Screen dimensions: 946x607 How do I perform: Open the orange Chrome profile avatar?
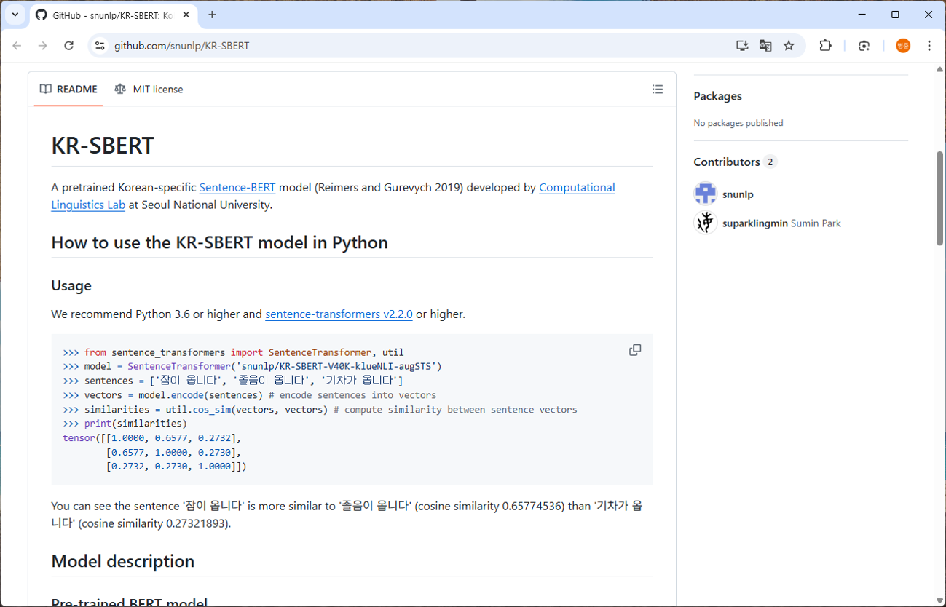point(903,46)
